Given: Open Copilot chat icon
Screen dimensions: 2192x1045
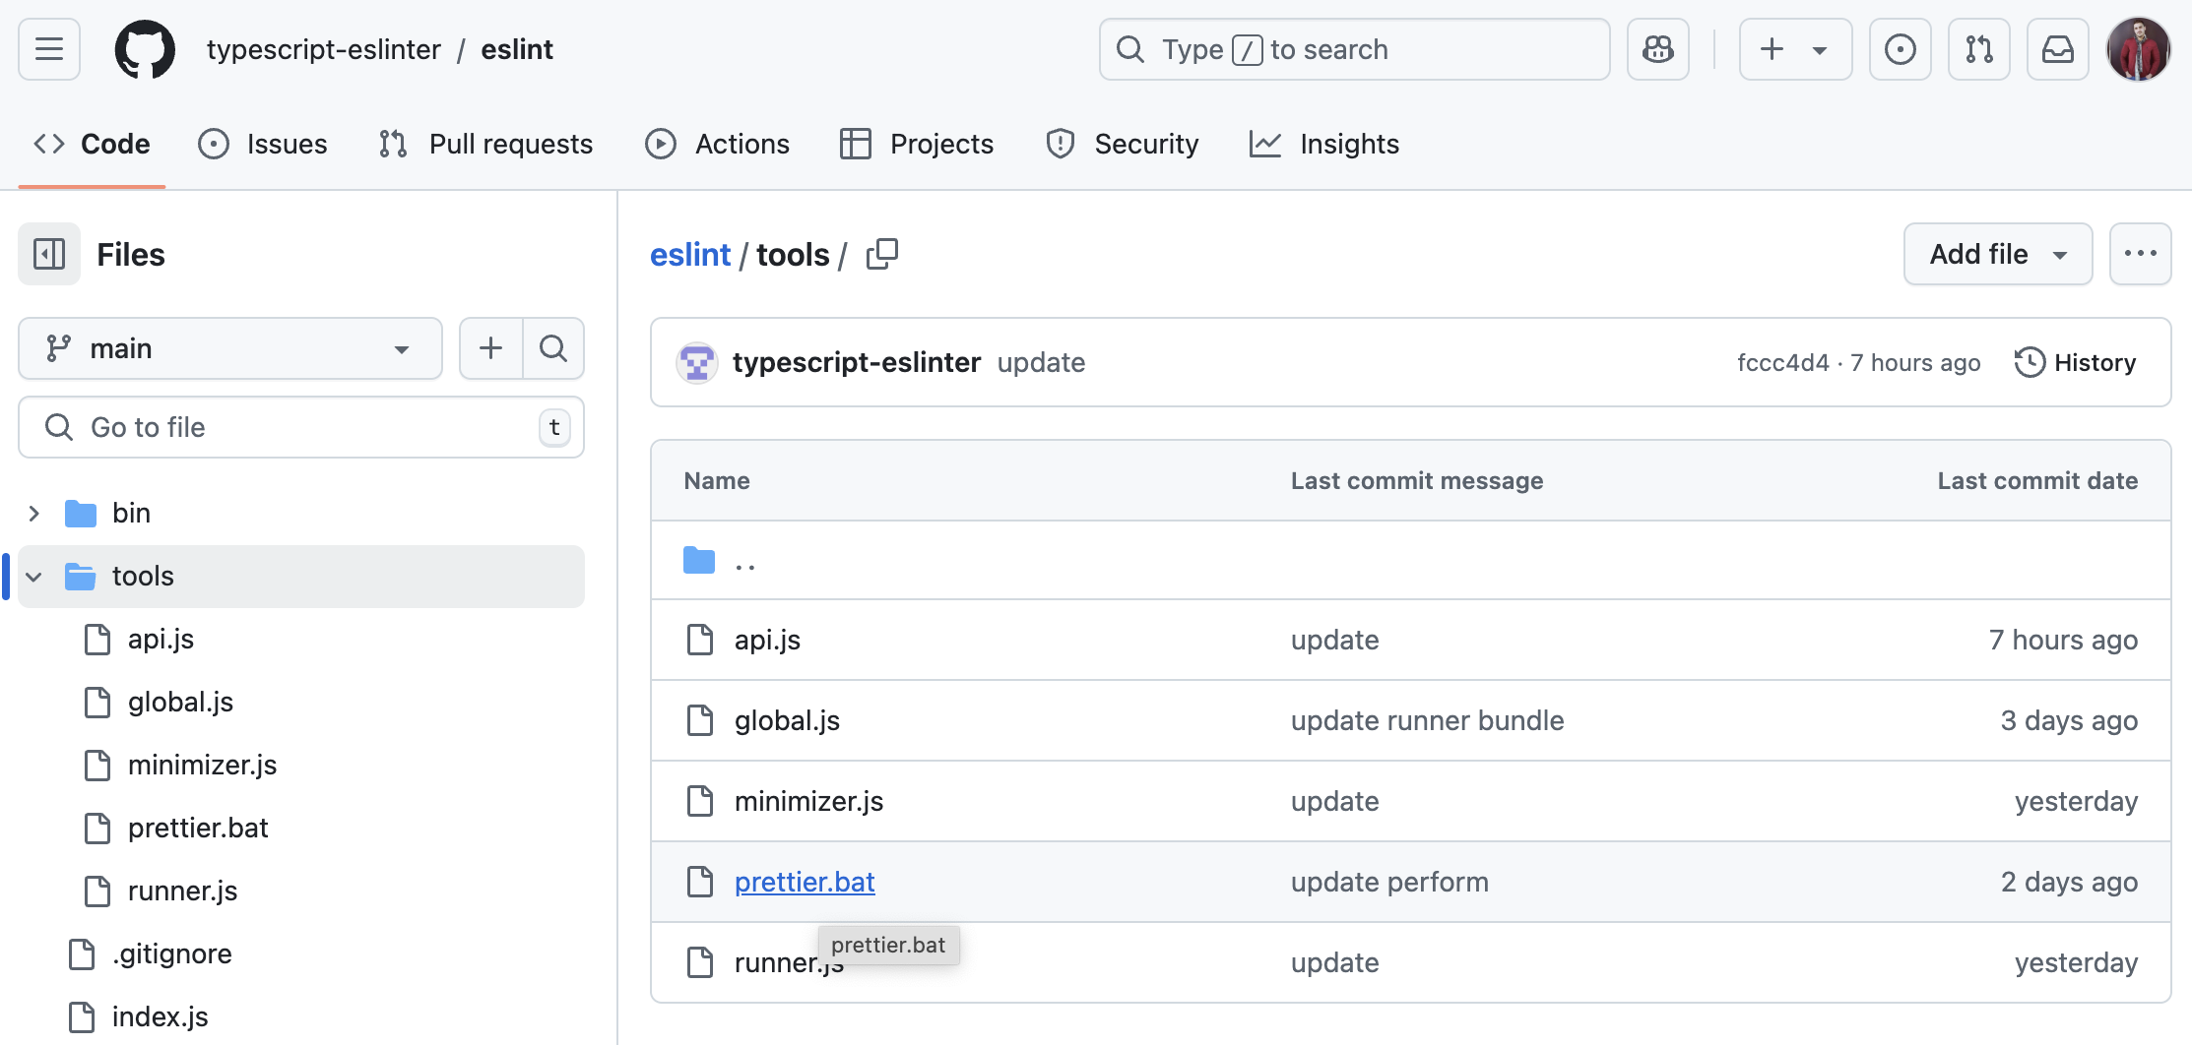Looking at the screenshot, I should (x=1658, y=49).
